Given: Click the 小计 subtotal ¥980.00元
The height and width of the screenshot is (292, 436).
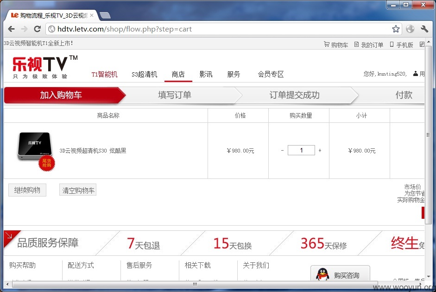Looking at the screenshot, I should (362, 151).
